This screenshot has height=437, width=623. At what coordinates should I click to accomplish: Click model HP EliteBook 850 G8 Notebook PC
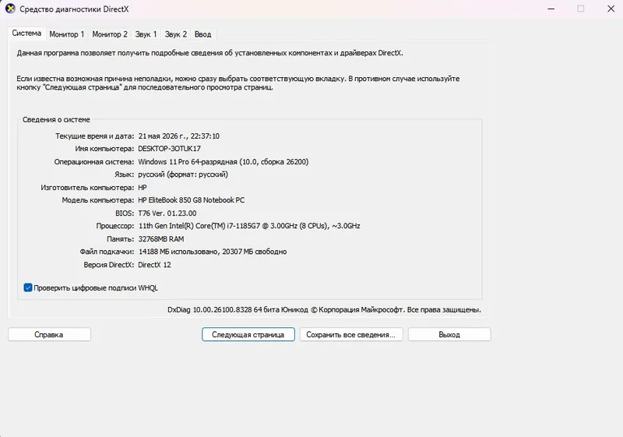coord(191,200)
